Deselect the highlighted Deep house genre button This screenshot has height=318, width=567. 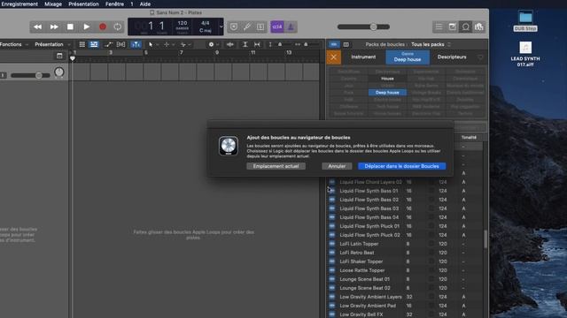point(387,93)
